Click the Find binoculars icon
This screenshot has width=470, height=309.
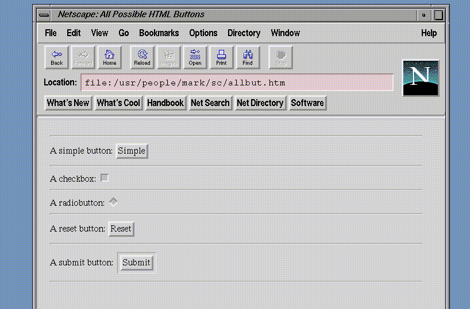pos(248,57)
